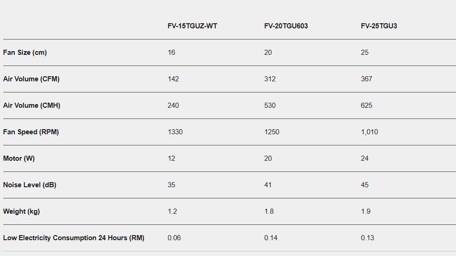Click the 41 dB noise level value
The height and width of the screenshot is (256, 456).
268,185
